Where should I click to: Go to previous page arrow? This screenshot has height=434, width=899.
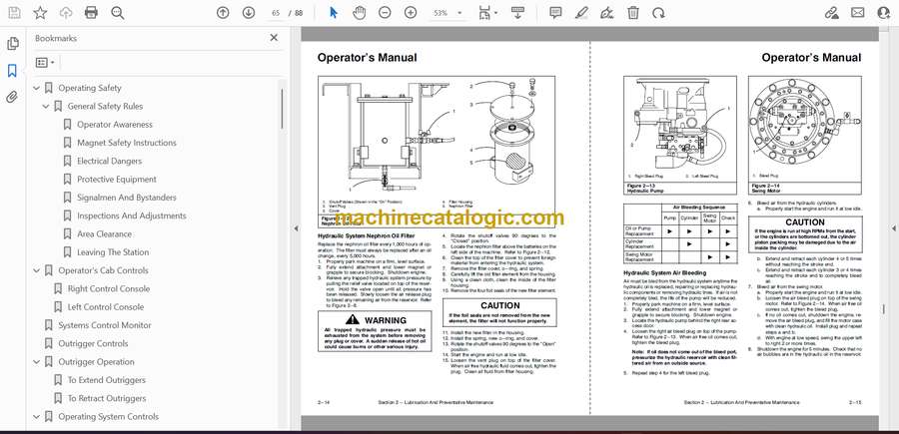coord(223,13)
